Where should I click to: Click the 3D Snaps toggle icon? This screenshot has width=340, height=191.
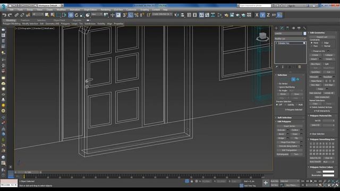[125, 15]
